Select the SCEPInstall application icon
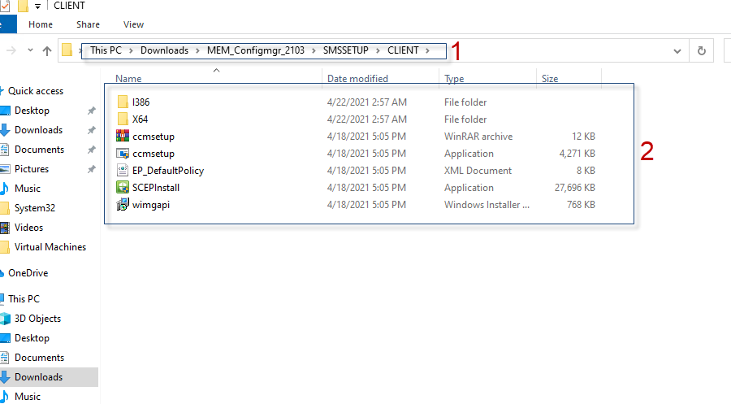 [123, 188]
